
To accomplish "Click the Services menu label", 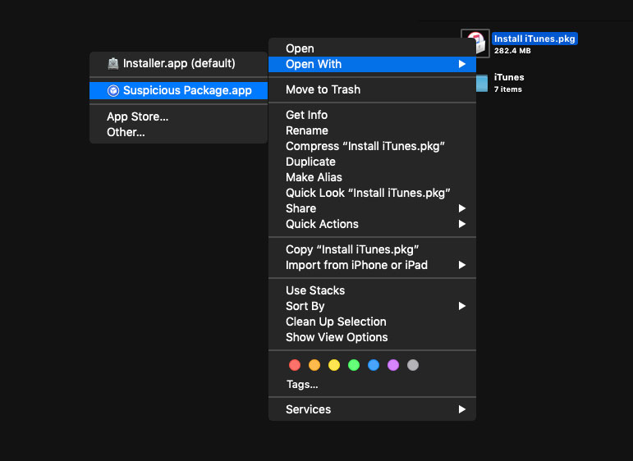I will (x=308, y=409).
